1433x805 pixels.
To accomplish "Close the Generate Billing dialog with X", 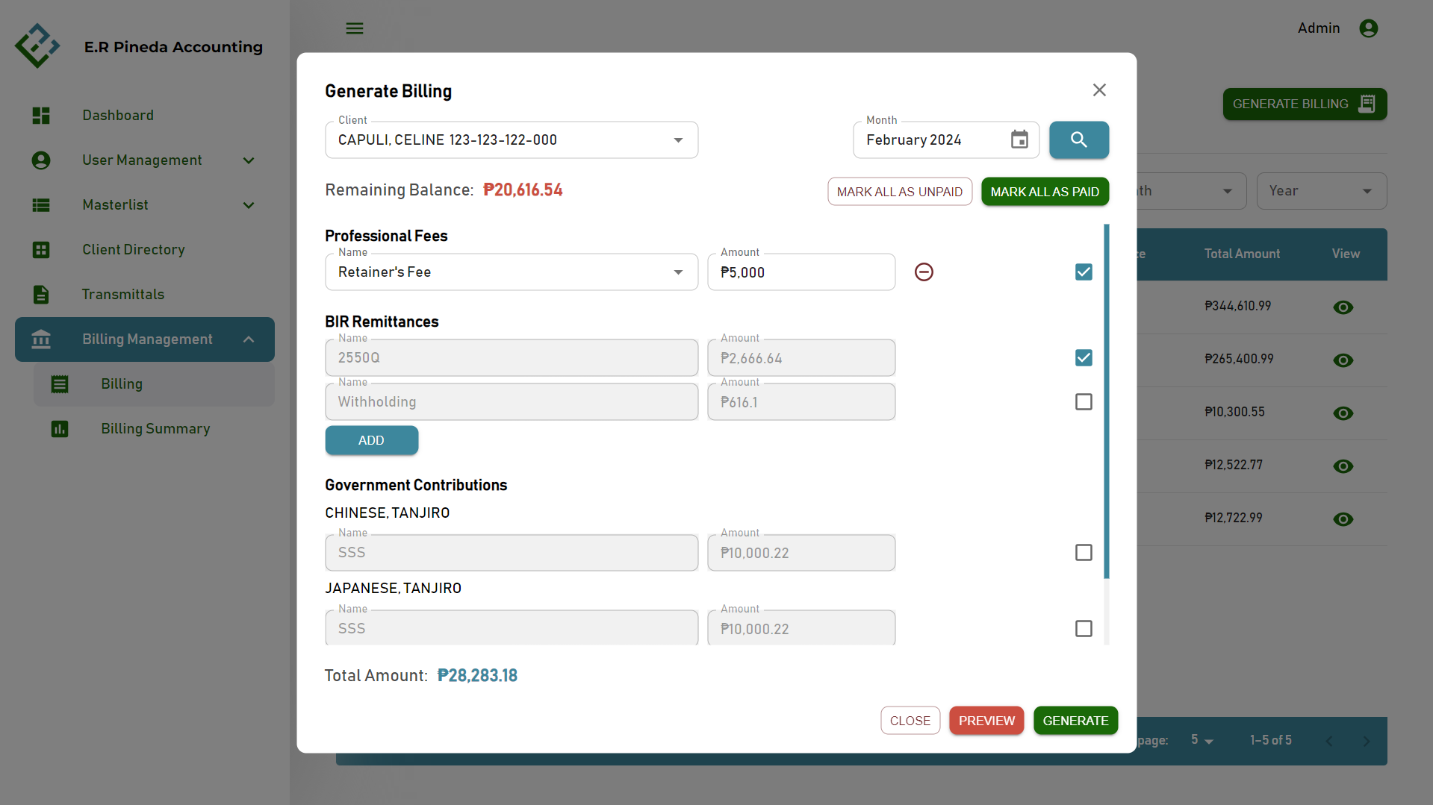I will click(x=1099, y=90).
